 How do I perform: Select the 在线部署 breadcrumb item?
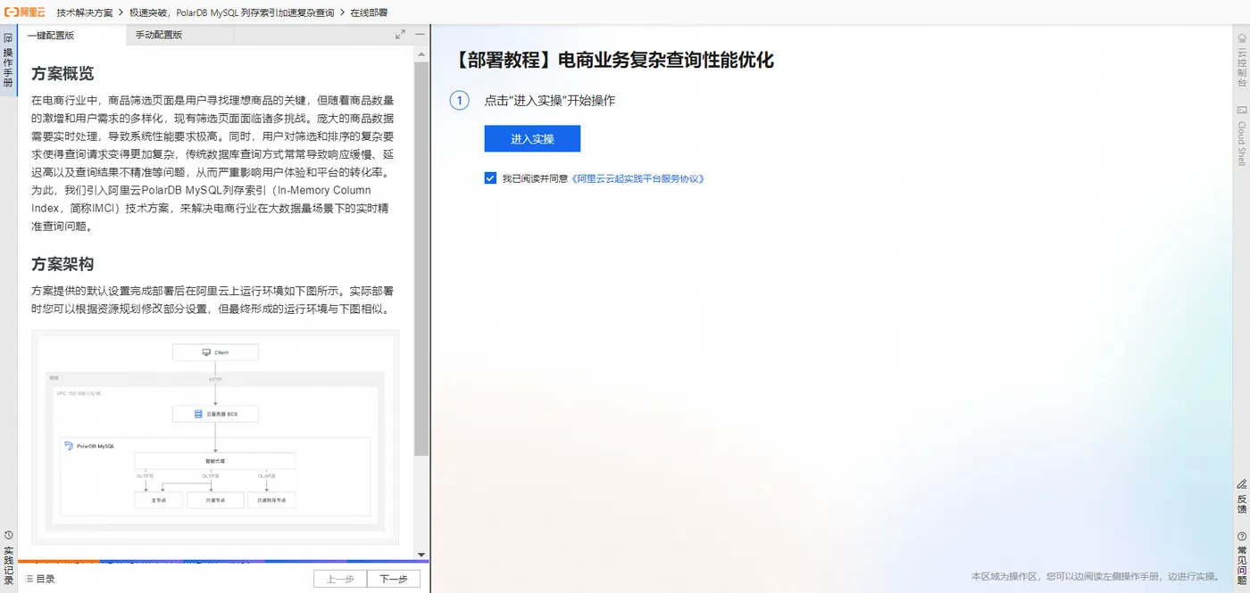[x=369, y=13]
